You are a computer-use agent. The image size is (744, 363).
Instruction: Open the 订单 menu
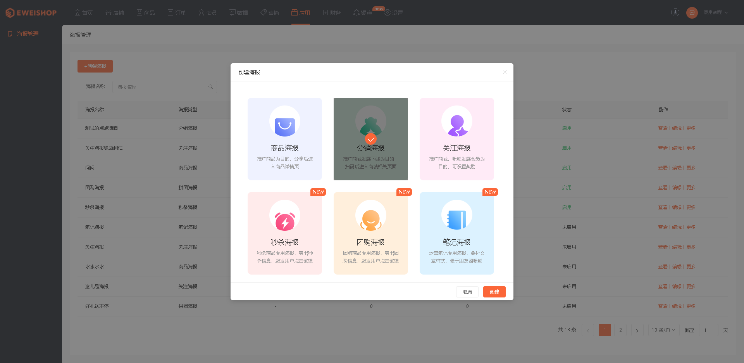[x=177, y=13]
